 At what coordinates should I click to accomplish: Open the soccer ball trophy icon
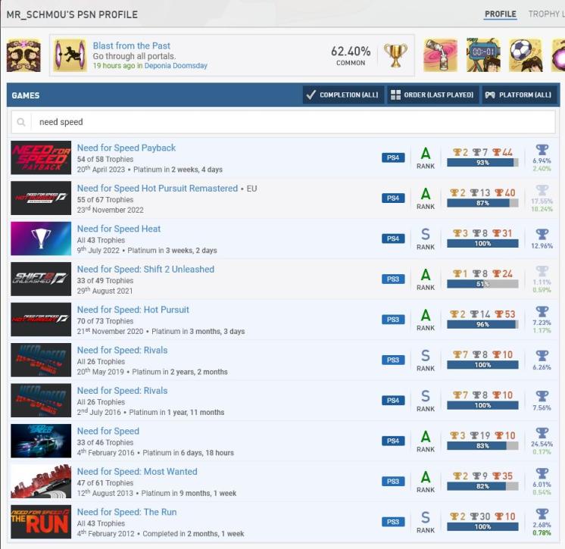526,55
